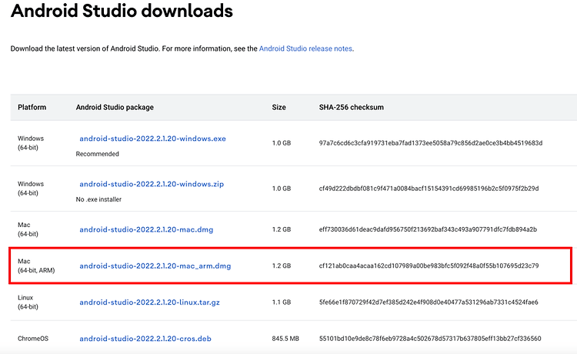Download android-studio-2022.2.1.20-cros.deb
The height and width of the screenshot is (354, 577).
(x=145, y=339)
